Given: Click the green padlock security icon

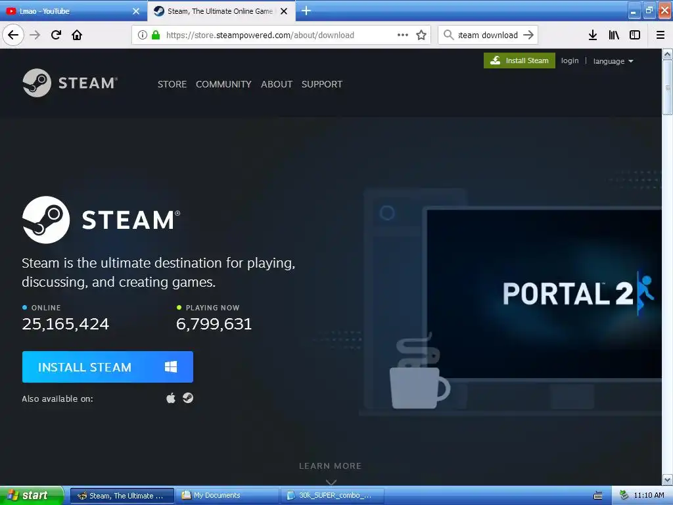Looking at the screenshot, I should pos(156,35).
